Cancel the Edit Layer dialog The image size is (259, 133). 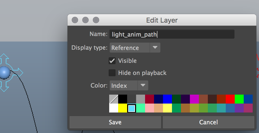click(x=208, y=122)
